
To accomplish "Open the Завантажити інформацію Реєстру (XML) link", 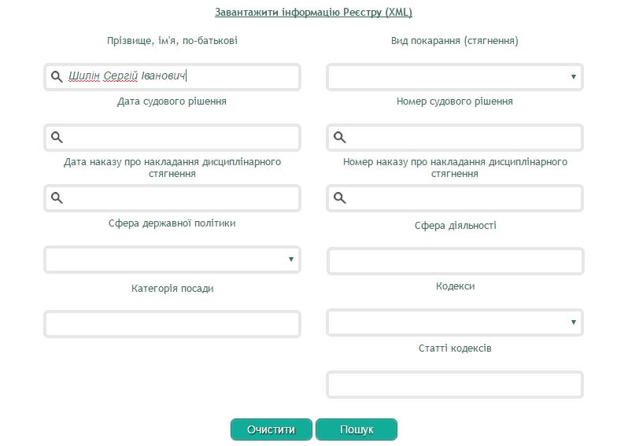I will point(313,13).
